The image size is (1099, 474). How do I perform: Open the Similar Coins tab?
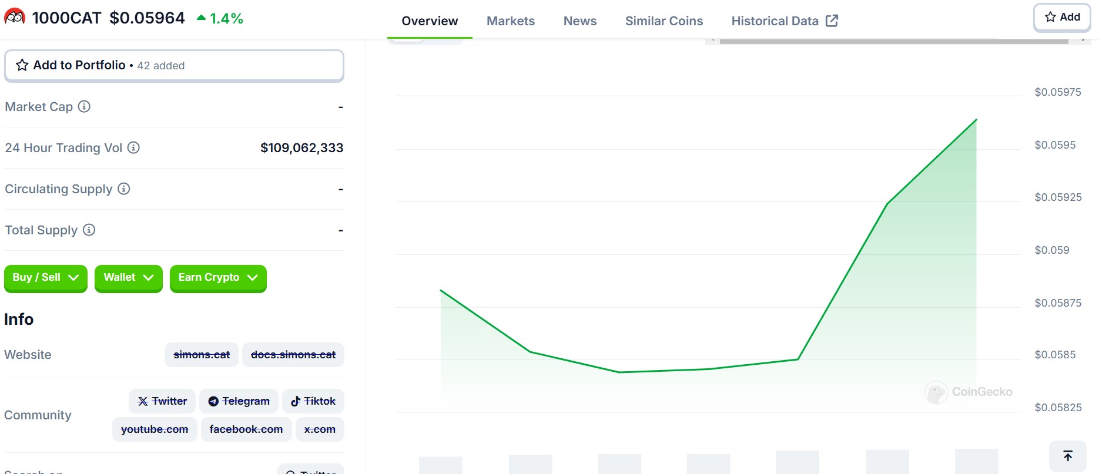[664, 21]
